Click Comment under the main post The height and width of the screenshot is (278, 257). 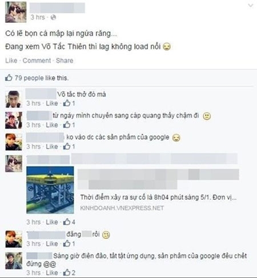[37, 61]
